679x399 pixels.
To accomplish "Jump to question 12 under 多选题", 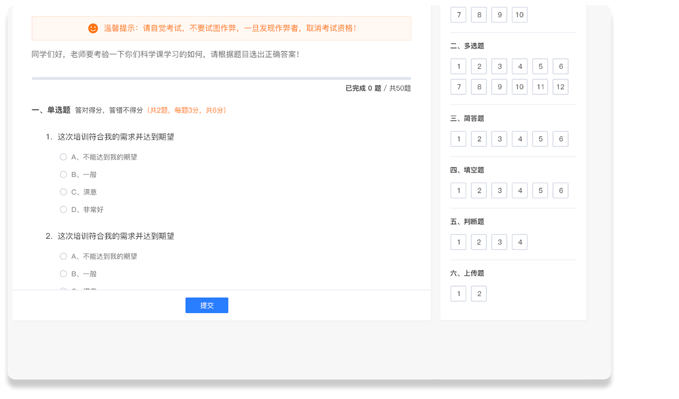I will click(561, 87).
